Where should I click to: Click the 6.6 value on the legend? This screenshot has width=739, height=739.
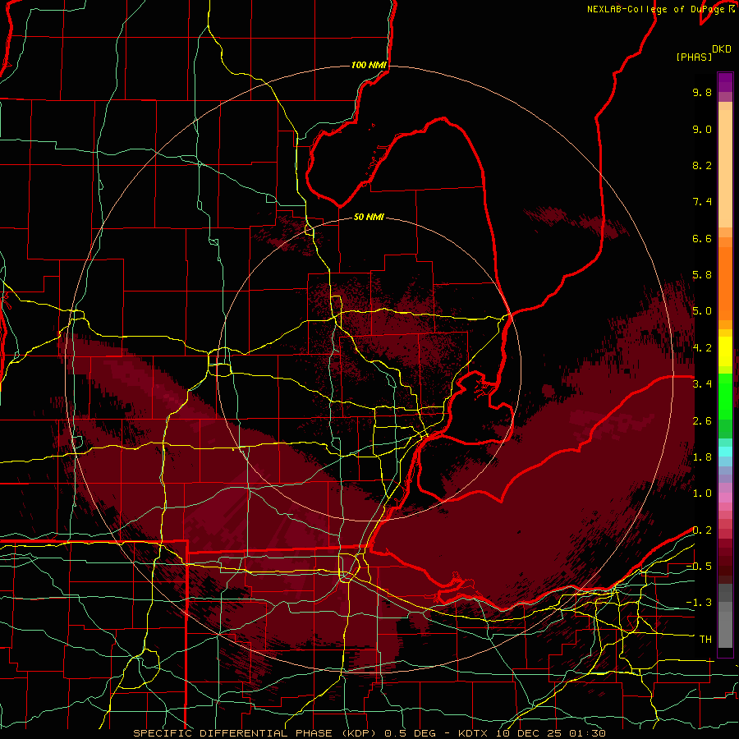click(x=702, y=238)
